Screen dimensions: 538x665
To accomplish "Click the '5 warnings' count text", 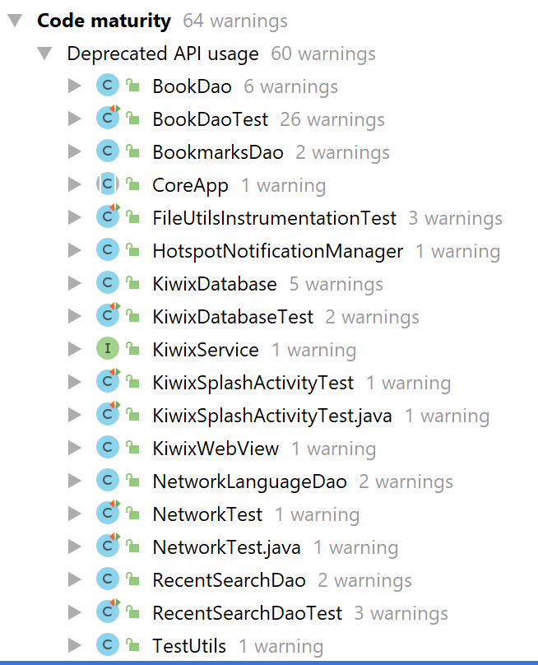I will 336,284.
